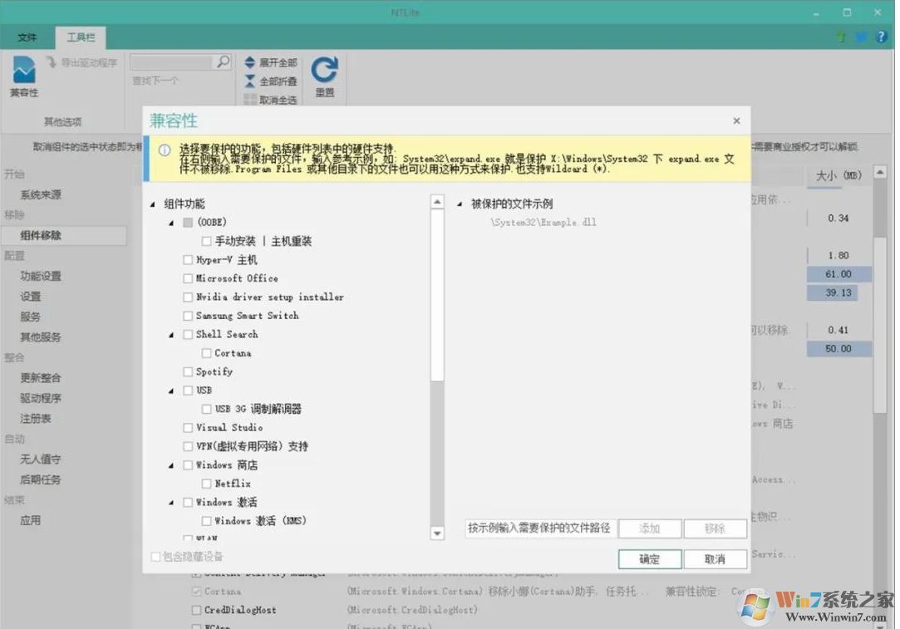Collapse the USB tree node

pyautogui.click(x=171, y=391)
